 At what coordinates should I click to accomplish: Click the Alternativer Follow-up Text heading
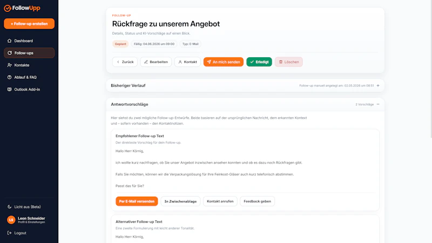[x=139, y=221]
